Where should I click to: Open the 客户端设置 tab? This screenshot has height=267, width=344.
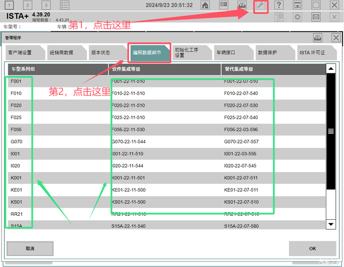click(x=21, y=53)
